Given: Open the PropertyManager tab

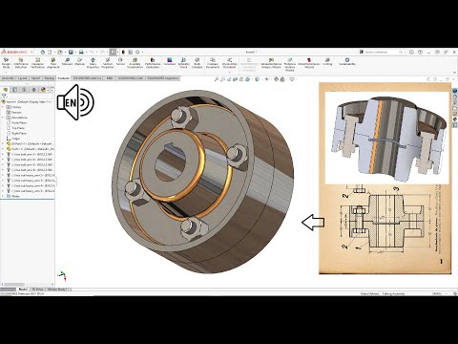Looking at the screenshot, I should click(x=15, y=90).
